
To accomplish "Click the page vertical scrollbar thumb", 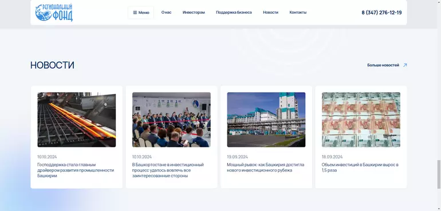I will (x=439, y=174).
